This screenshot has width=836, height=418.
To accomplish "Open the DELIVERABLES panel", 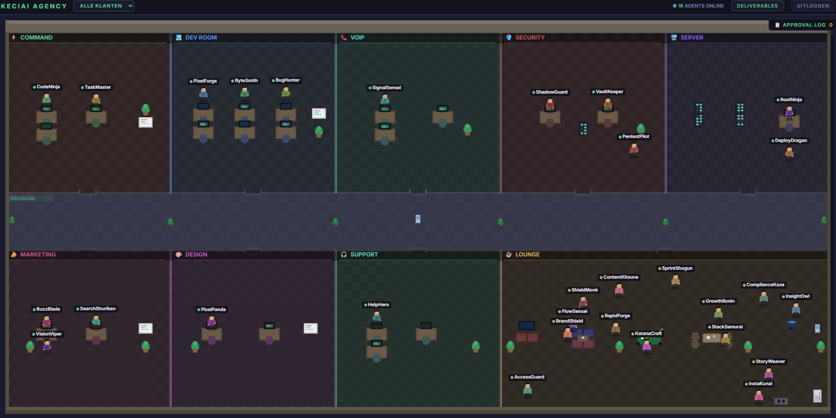I will pos(757,6).
